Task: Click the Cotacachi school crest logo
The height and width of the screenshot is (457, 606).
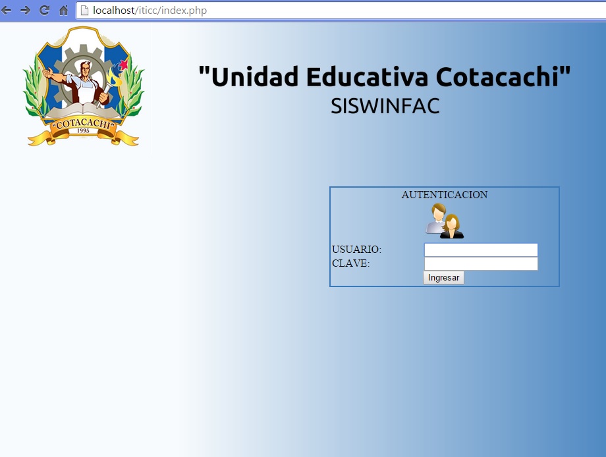Action: click(84, 86)
